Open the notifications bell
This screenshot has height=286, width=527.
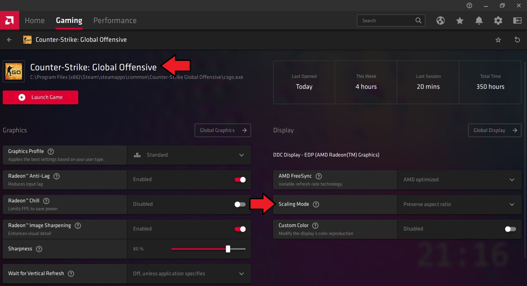tap(479, 21)
